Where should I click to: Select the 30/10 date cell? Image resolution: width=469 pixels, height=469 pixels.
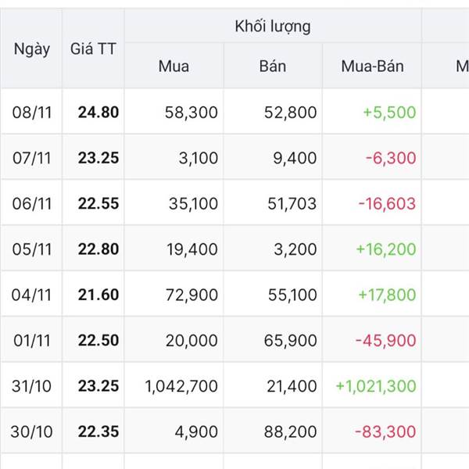[x=31, y=431]
